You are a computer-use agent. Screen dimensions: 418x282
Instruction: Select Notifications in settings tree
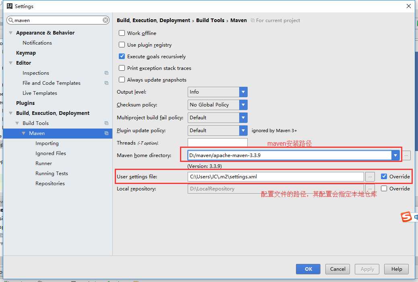37,43
